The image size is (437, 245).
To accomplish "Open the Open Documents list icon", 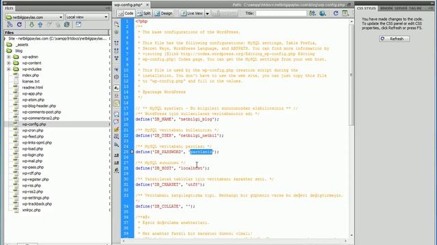I will click(x=117, y=24).
